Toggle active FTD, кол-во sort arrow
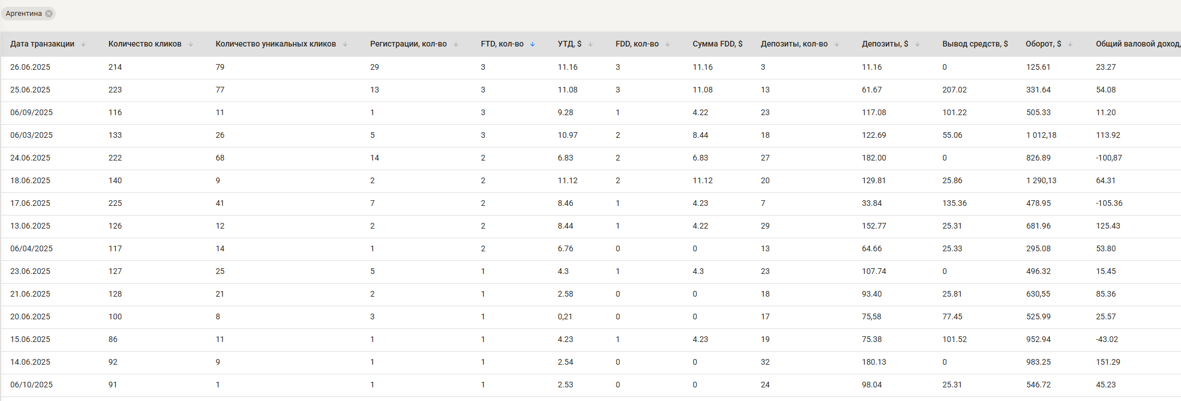Viewport: 1181px width, 401px height. 533,44
